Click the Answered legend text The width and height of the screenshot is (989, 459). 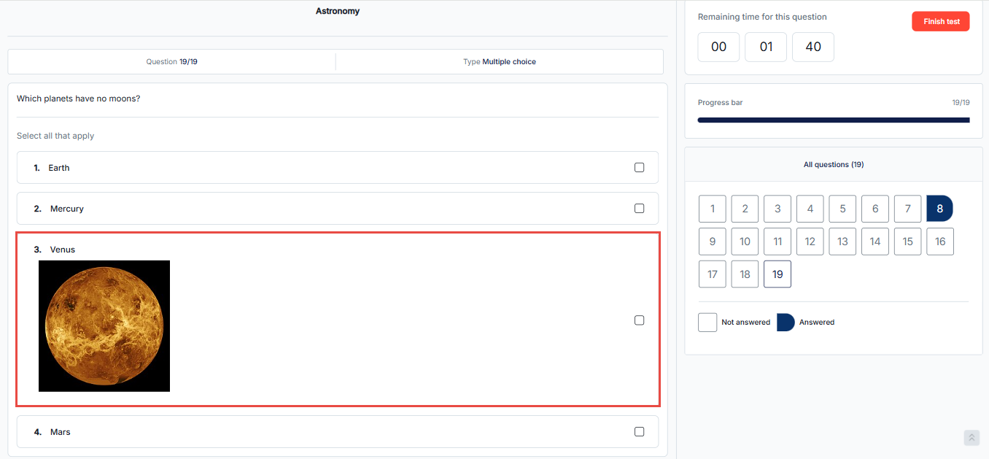pos(817,323)
